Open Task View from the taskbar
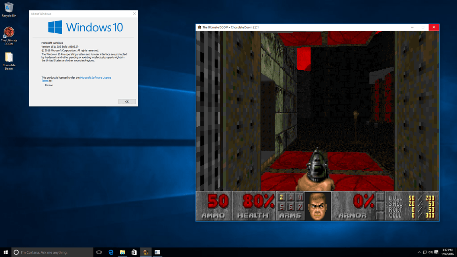Viewport: 457px width, 257px height. 99,252
